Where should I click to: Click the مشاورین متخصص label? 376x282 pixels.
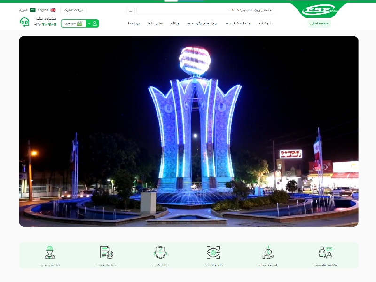coord(326,265)
